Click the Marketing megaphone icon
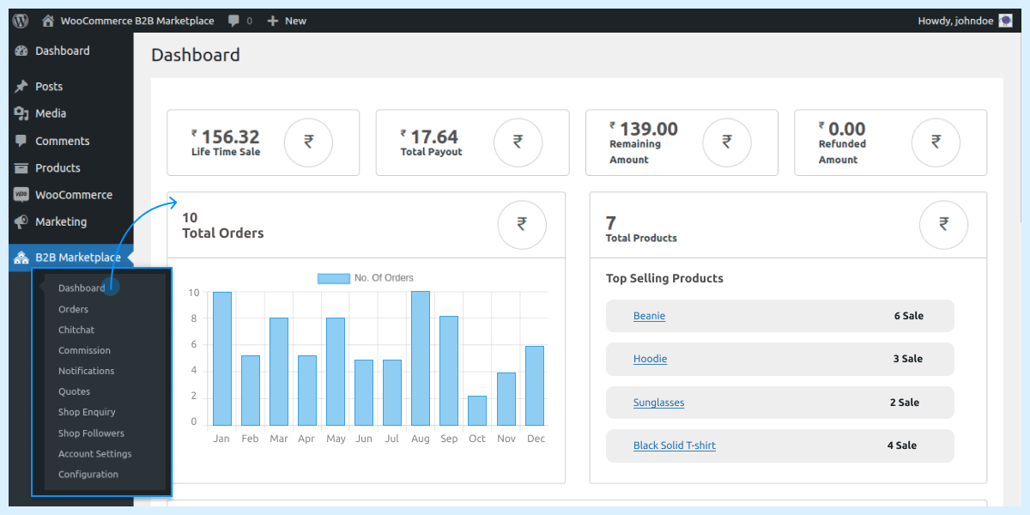 coord(21,221)
